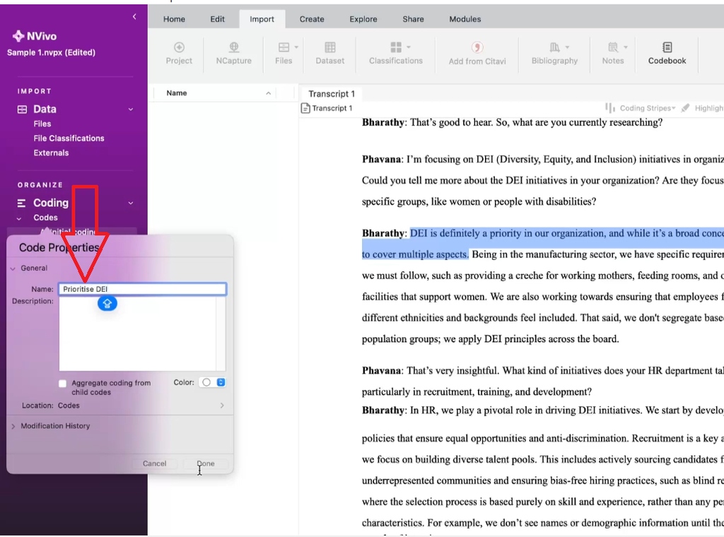The image size is (724, 537).
Task: Click the Highlight pencil icon
Action: point(685,108)
